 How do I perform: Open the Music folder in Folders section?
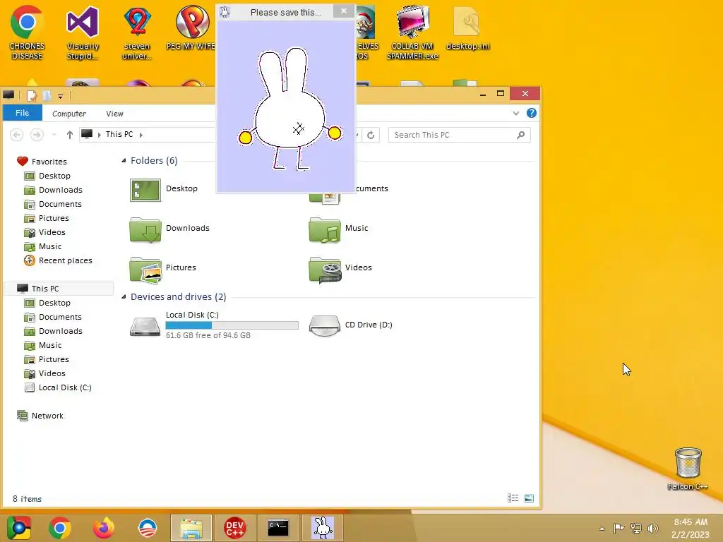point(339,229)
